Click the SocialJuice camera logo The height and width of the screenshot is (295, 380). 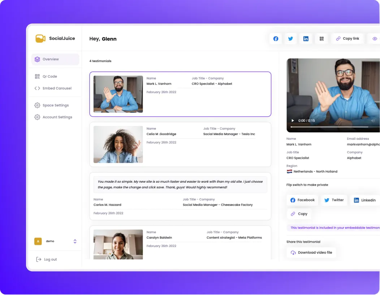[x=40, y=38]
